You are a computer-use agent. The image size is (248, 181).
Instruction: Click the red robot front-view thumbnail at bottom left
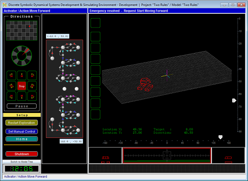[105, 159]
